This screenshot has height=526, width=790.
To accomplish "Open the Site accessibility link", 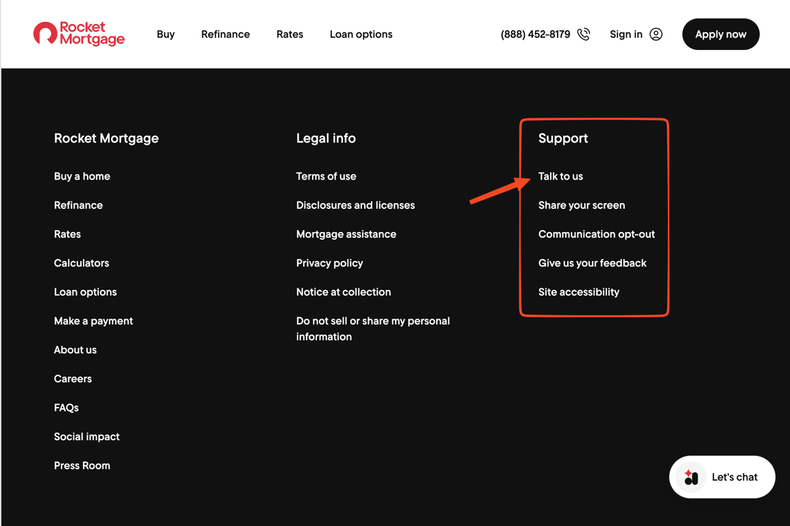I will 578,292.
